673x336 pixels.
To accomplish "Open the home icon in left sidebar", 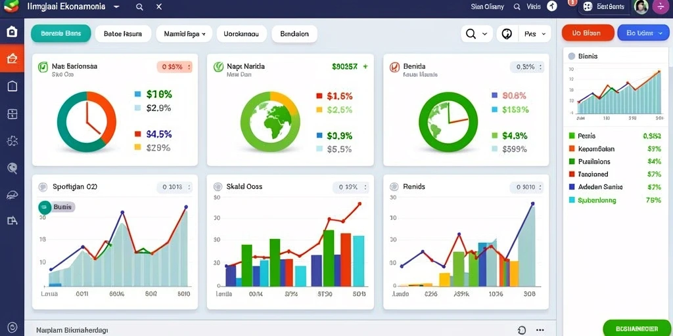I will coord(12,31).
